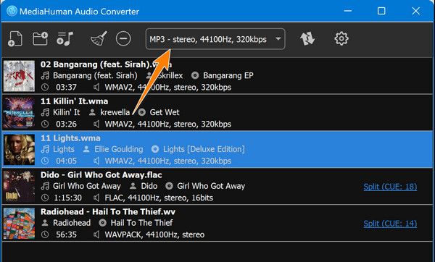Click the Split (CUE: 14) link
Screen dimensions: 435x262
coord(390,224)
